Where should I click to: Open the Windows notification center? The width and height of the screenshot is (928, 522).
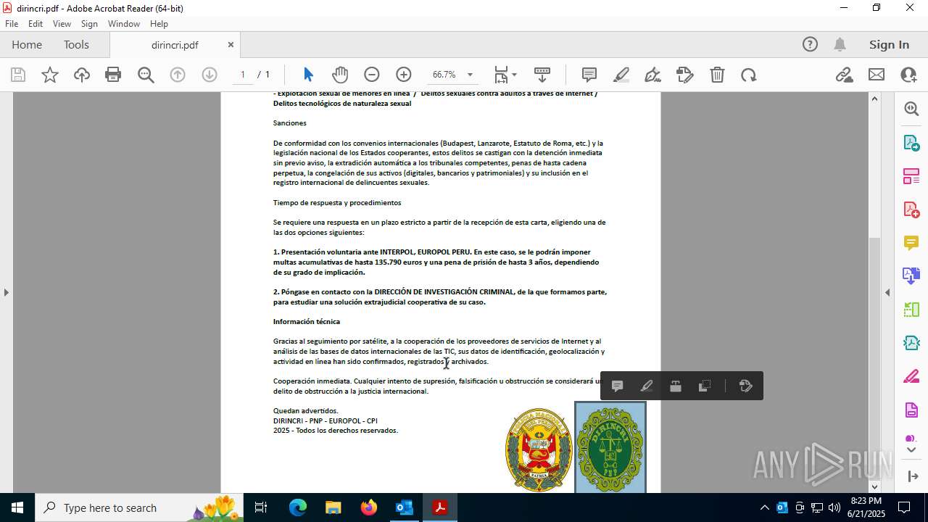click(x=904, y=507)
